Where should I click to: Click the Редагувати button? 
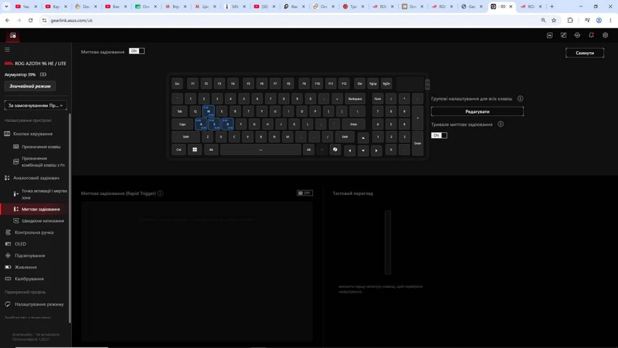[x=477, y=111]
